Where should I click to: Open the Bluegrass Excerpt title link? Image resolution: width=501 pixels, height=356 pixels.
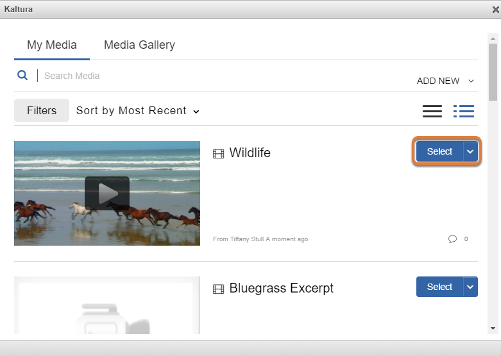coord(281,288)
